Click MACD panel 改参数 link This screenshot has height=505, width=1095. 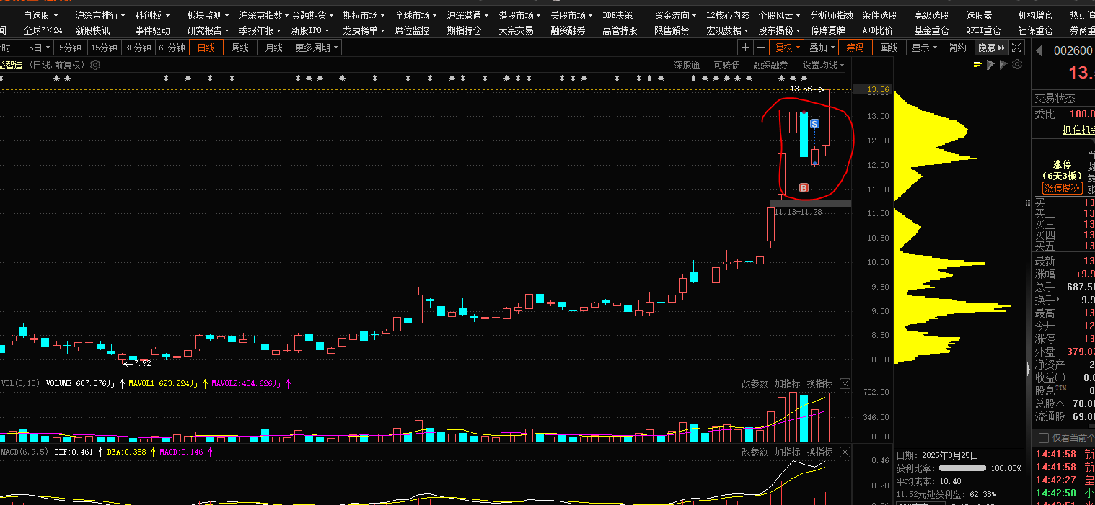click(x=755, y=452)
